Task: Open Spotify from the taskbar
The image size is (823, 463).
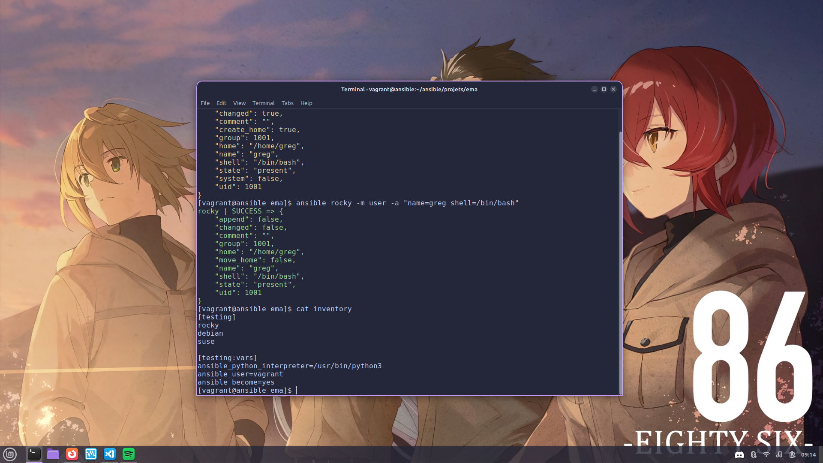Action: click(129, 454)
